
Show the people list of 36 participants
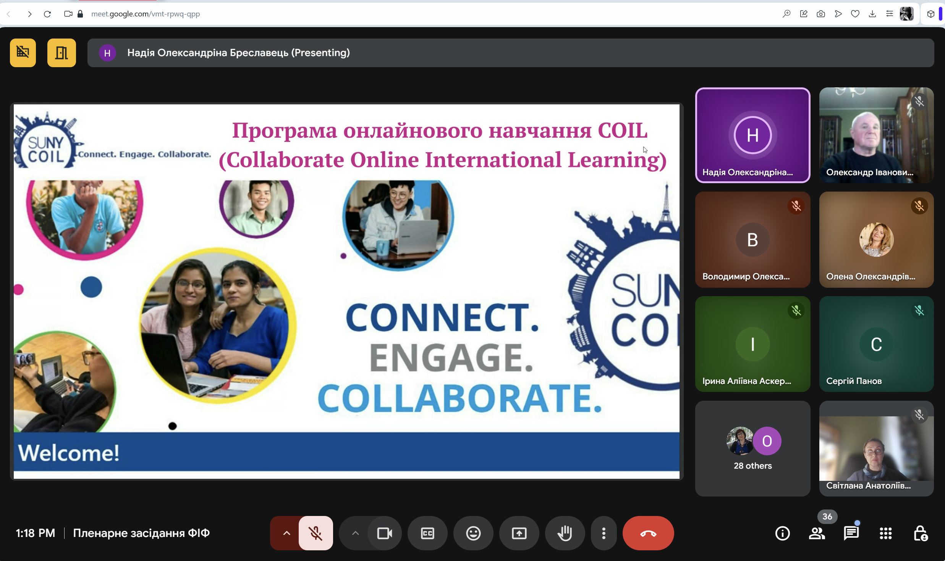(x=817, y=533)
